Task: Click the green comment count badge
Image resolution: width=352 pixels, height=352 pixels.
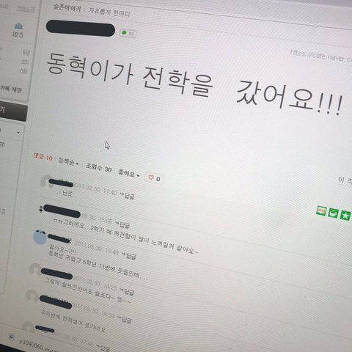Action: (x=128, y=33)
